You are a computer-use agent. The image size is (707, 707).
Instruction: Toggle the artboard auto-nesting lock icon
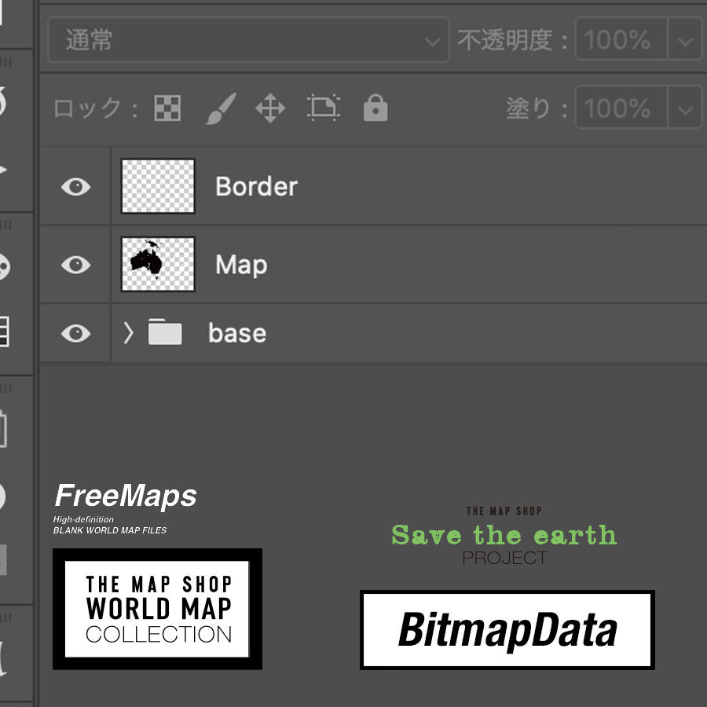[x=324, y=108]
